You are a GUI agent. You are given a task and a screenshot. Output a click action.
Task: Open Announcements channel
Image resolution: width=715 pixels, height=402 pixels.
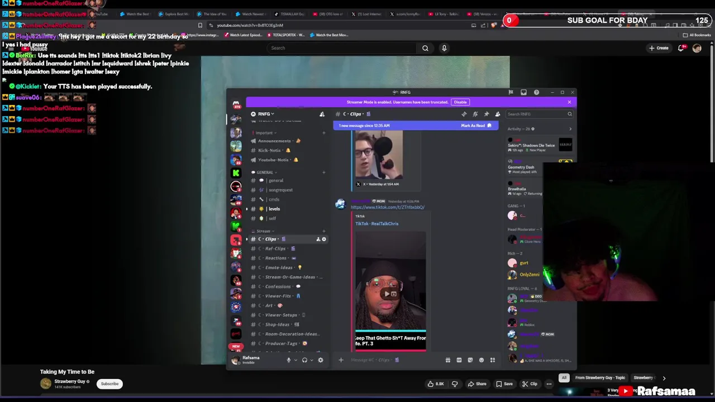pos(288,141)
